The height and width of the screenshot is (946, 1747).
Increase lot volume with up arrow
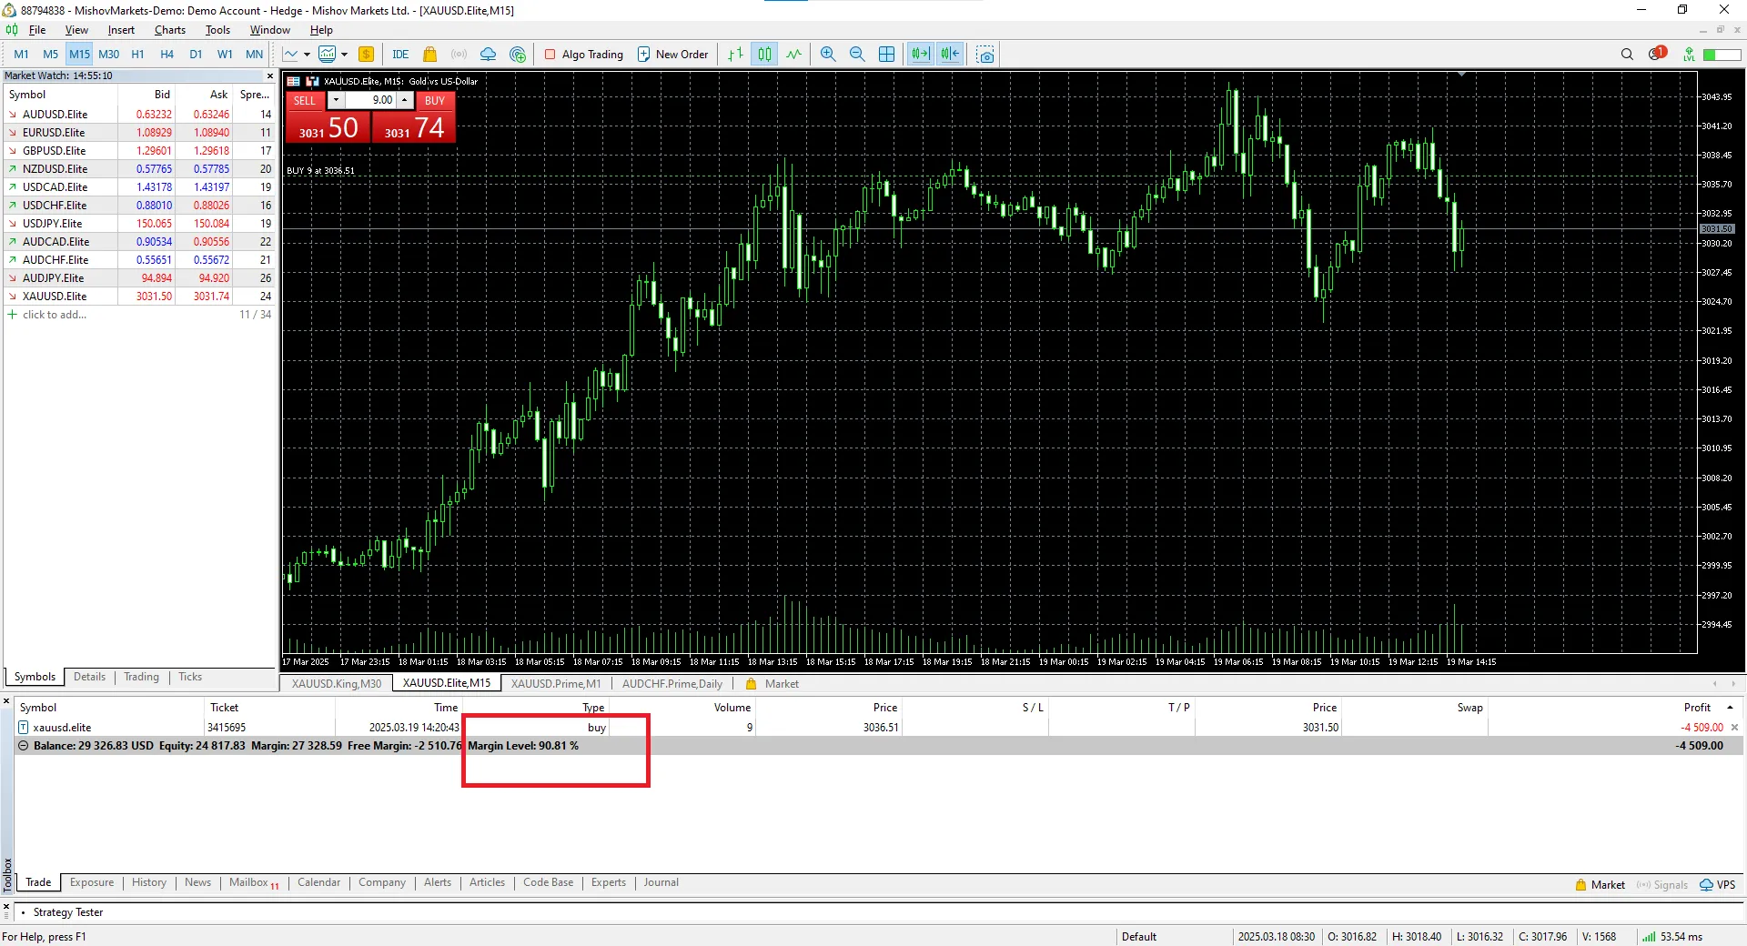tap(405, 100)
